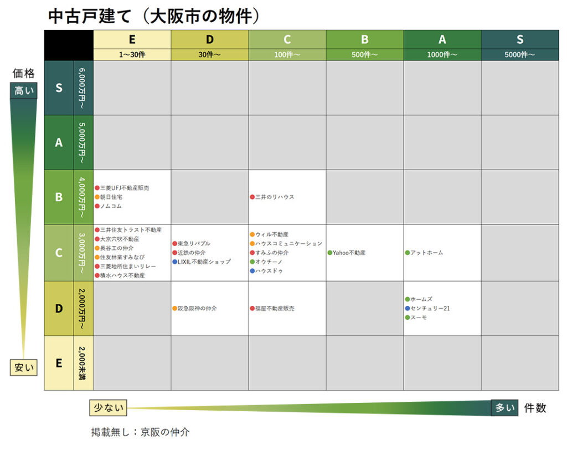Click the 三菱UFJ不動産販売 entry
The width and height of the screenshot is (567, 455).
pyautogui.click(x=125, y=188)
